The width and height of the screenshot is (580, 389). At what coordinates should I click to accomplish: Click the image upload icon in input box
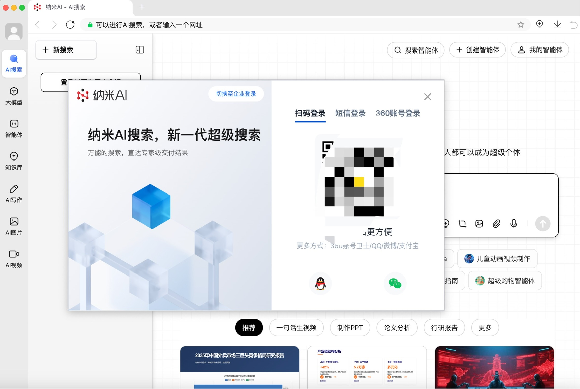[479, 223]
